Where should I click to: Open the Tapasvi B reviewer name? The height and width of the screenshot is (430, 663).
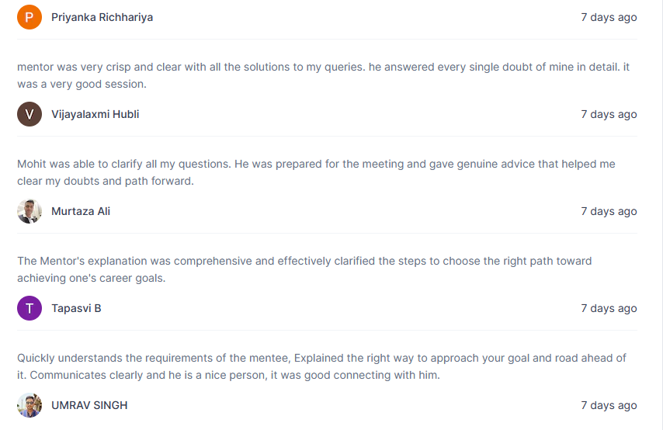(76, 308)
